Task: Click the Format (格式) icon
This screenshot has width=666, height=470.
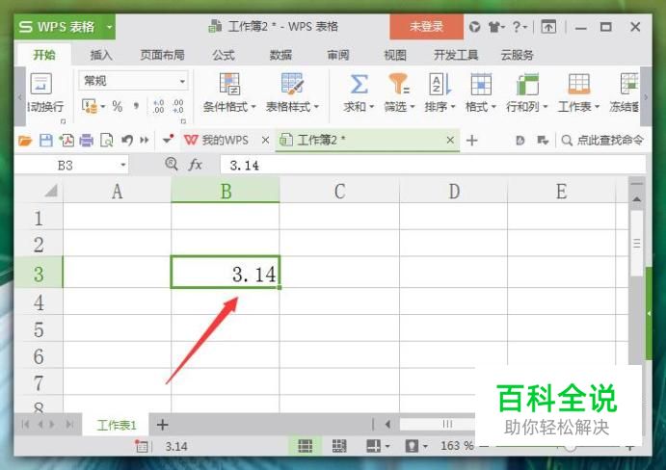Action: (481, 84)
